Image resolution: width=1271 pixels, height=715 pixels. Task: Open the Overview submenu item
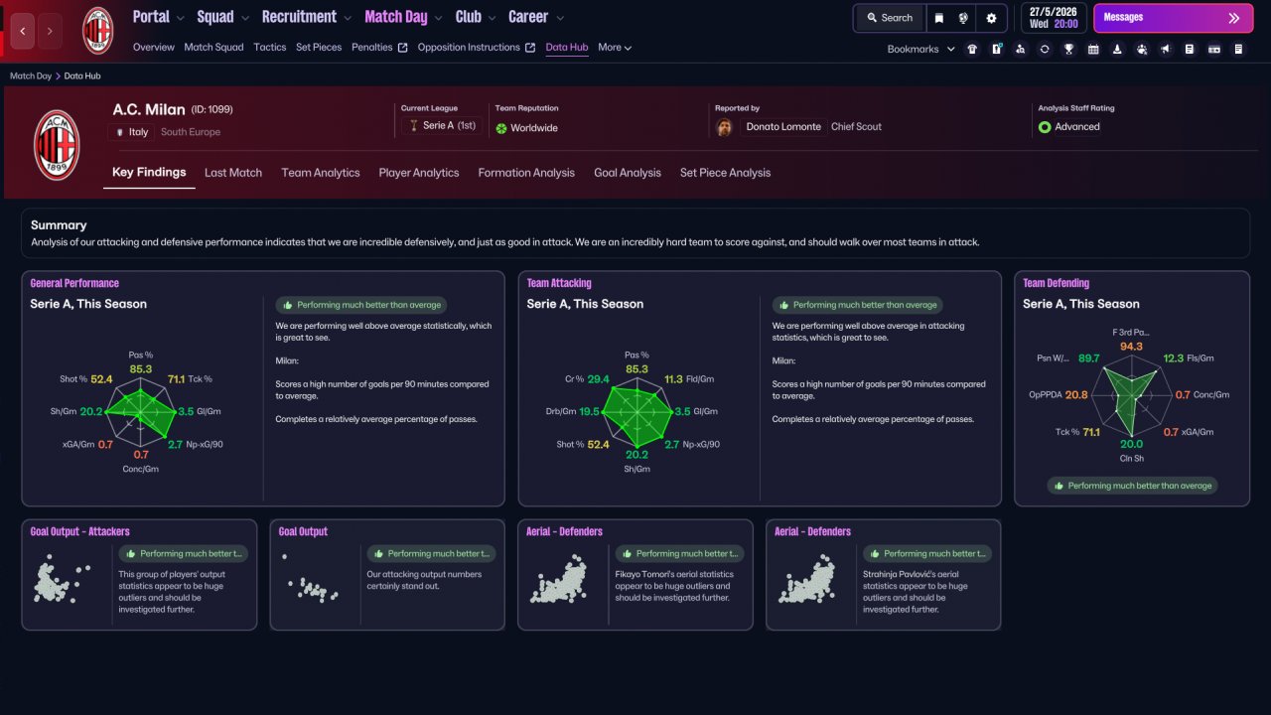click(154, 48)
